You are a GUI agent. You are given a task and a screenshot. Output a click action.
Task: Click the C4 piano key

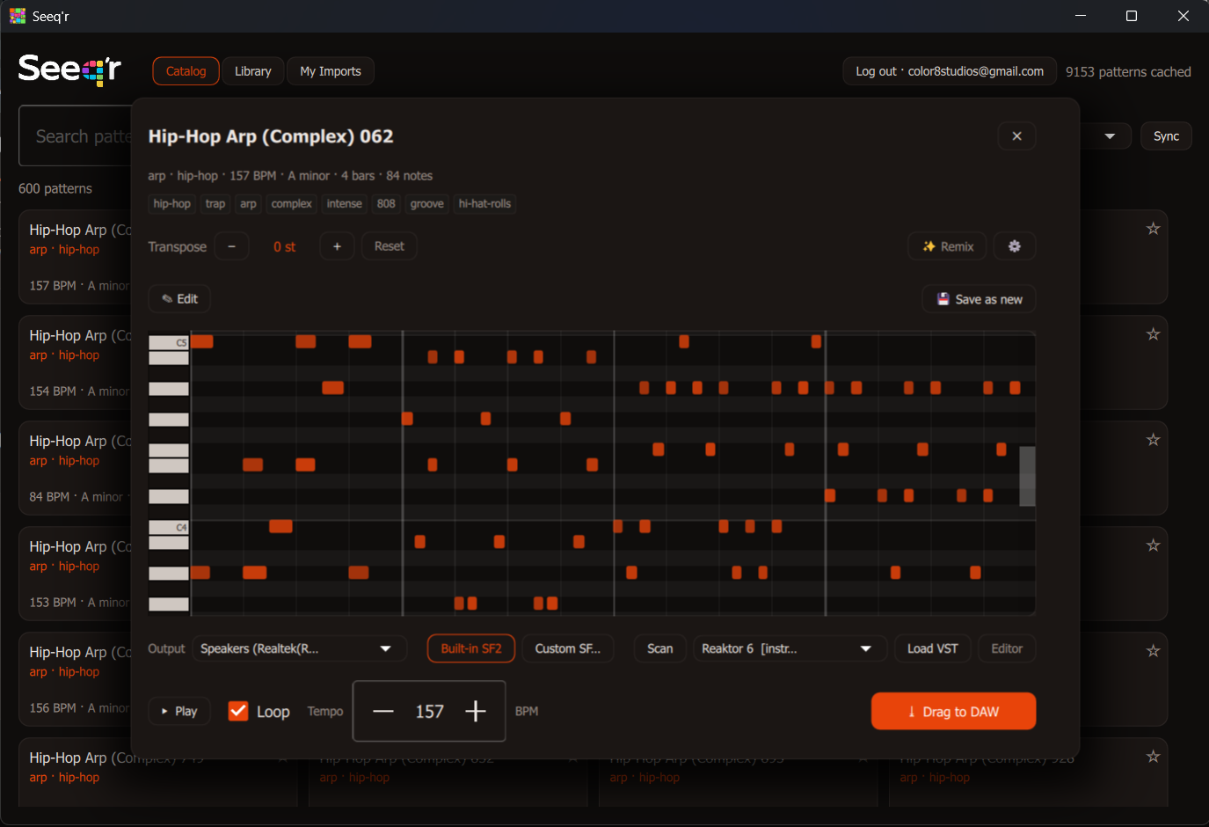pos(169,527)
